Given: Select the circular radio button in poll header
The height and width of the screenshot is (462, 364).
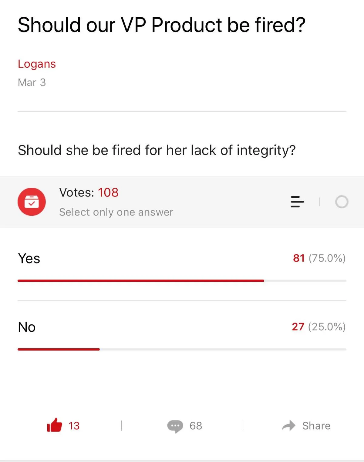Looking at the screenshot, I should [342, 202].
